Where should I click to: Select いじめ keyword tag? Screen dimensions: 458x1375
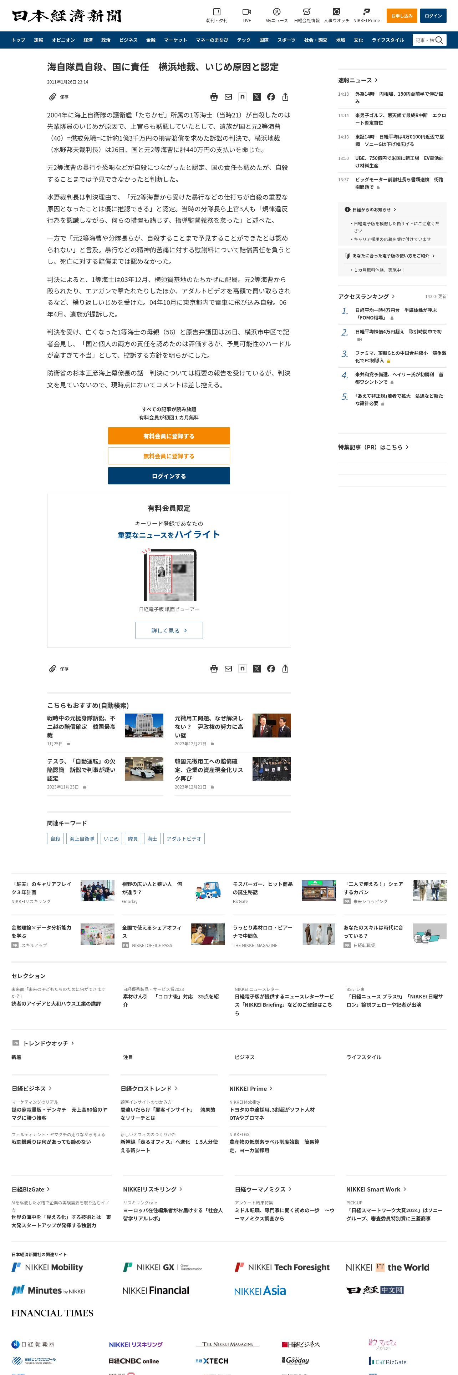tap(111, 838)
